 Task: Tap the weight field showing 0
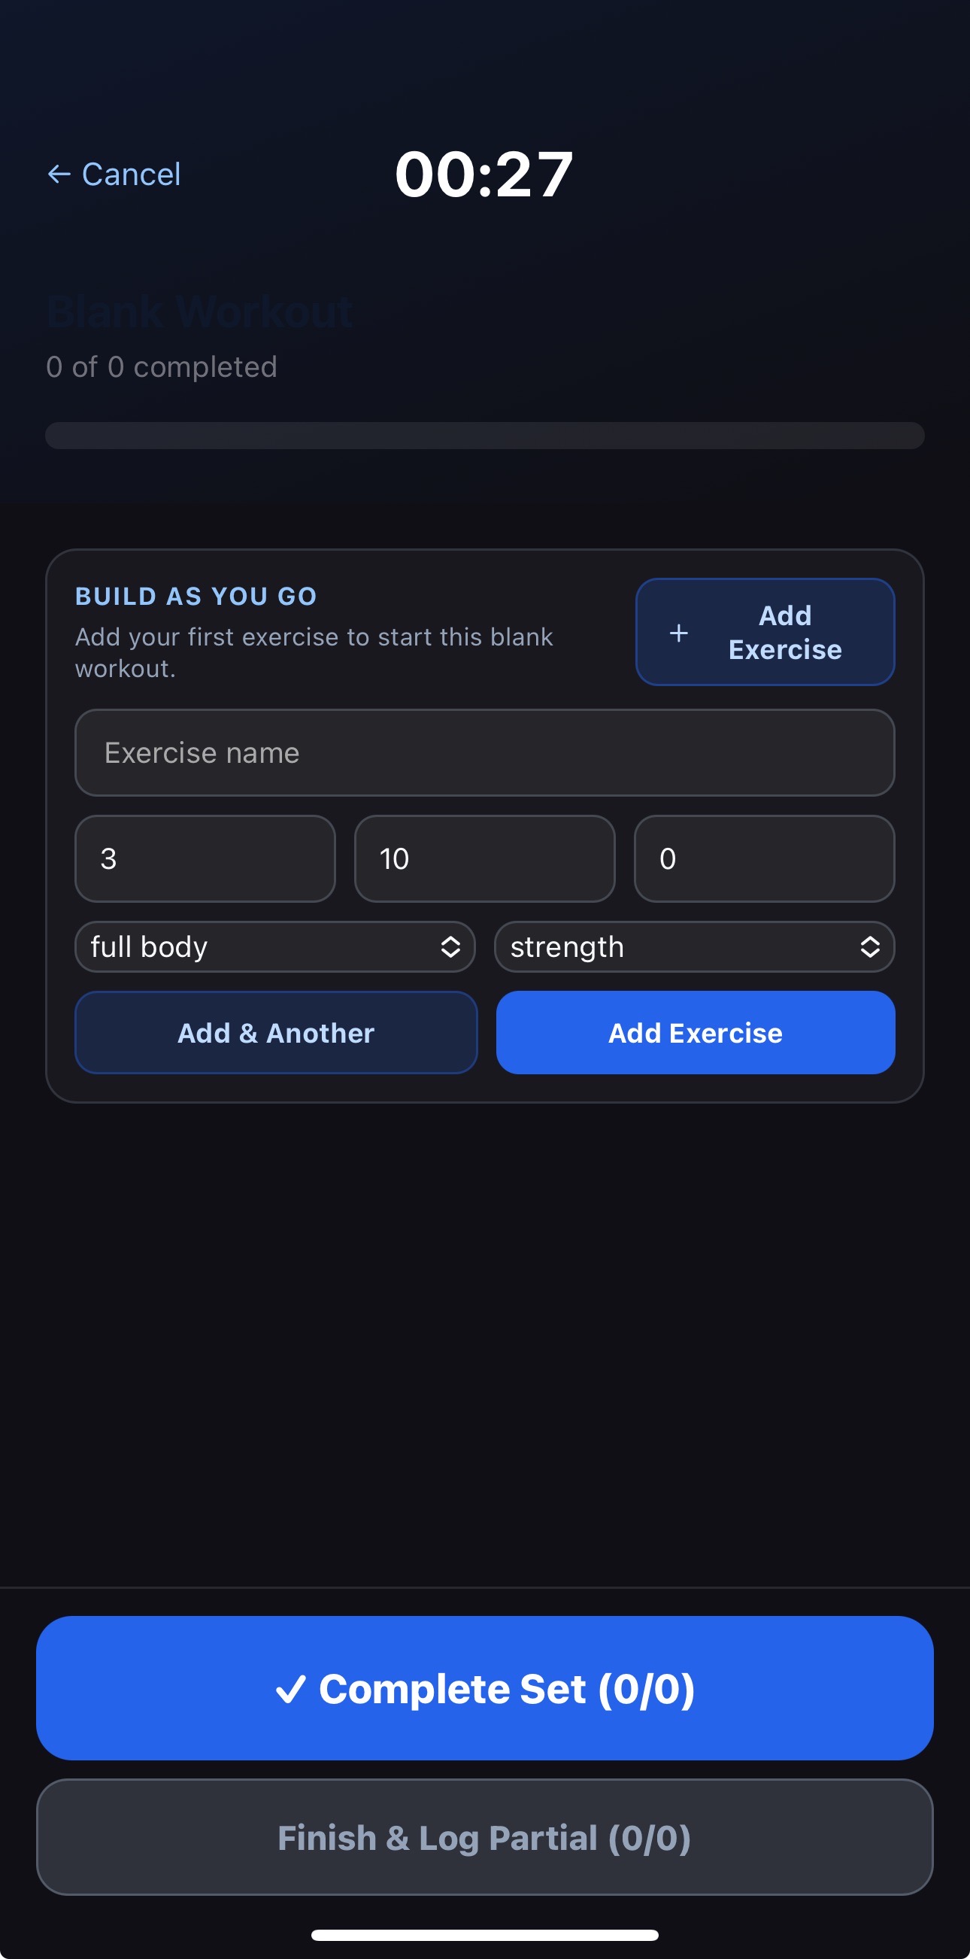click(763, 858)
